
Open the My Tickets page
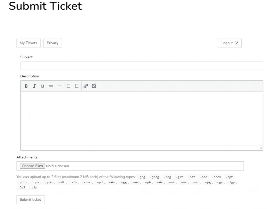(28, 43)
